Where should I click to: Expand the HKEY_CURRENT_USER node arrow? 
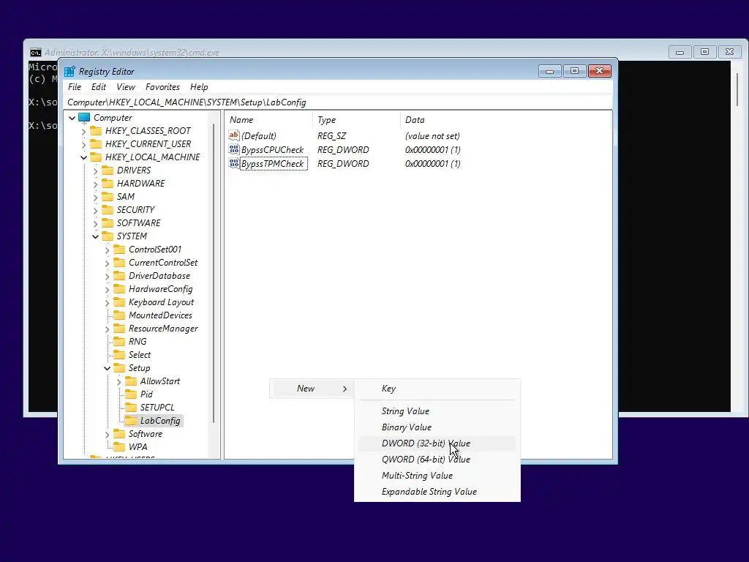[x=83, y=144]
